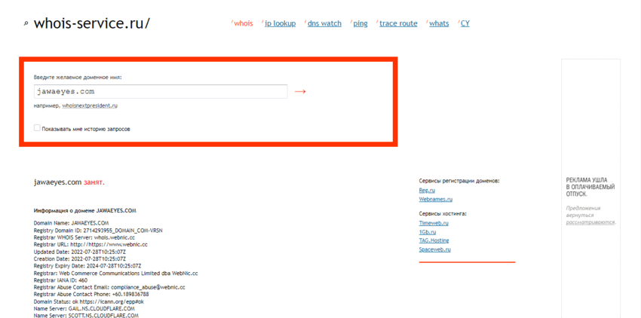
Task: Click the ad text link ending in рассматриваются
Action: click(x=590, y=222)
